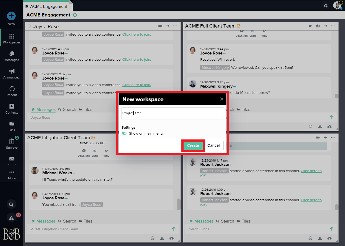345x246 pixels.
Task: Open settings gear in top bar
Action: (x=326, y=6)
